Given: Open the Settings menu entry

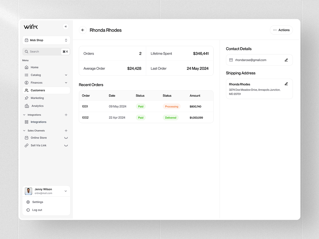Looking at the screenshot, I should point(37,202).
